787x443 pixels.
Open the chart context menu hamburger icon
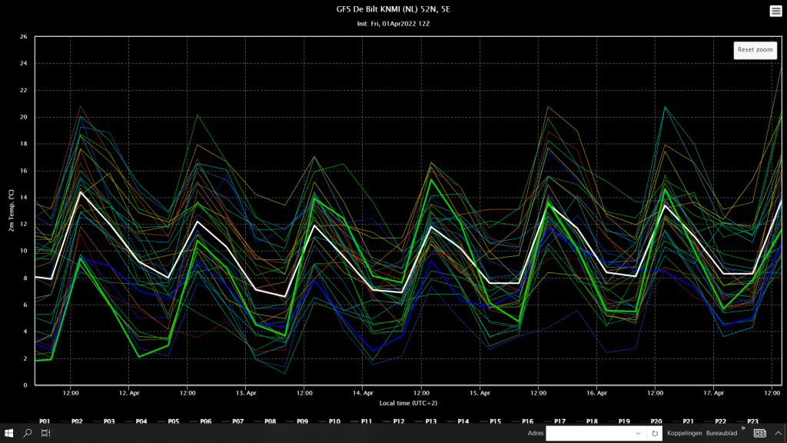click(775, 11)
